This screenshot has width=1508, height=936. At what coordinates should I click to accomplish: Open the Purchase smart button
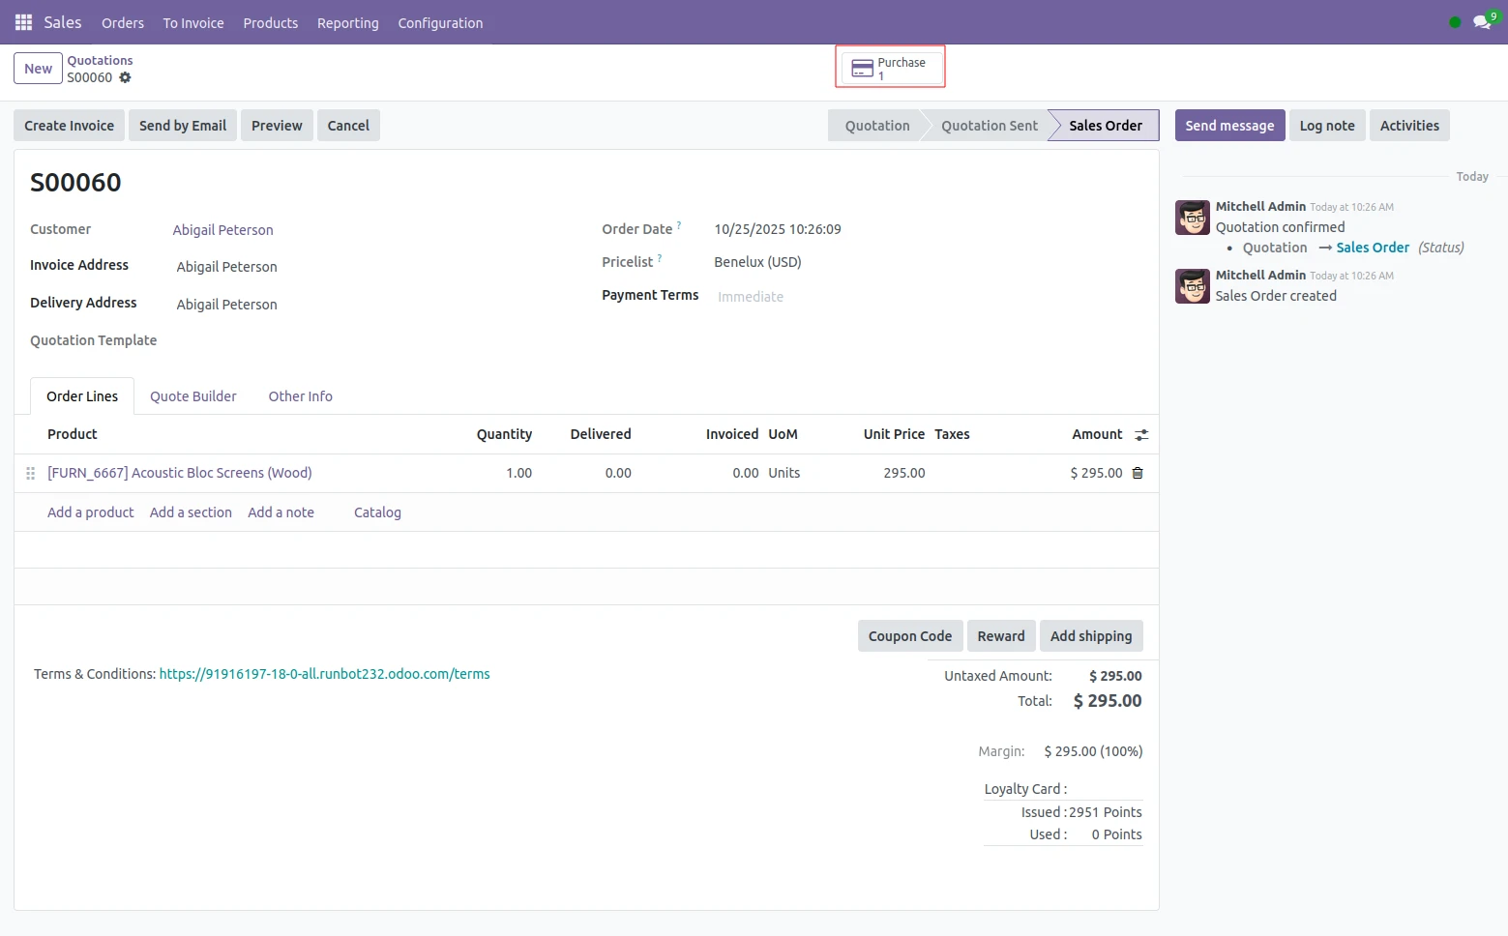pyautogui.click(x=890, y=68)
